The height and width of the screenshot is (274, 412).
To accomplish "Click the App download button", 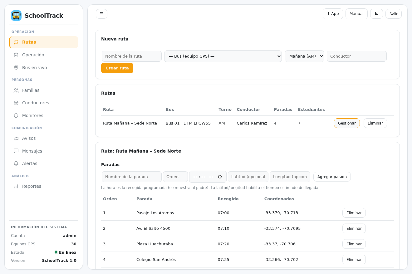I will click(333, 14).
